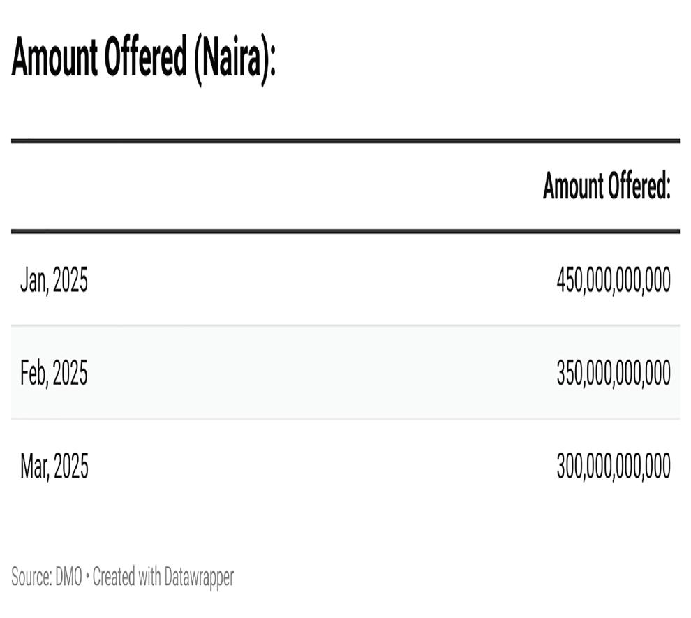Click the divider between Jan and Feb rows
The height and width of the screenshot is (618, 691).
tap(345, 325)
